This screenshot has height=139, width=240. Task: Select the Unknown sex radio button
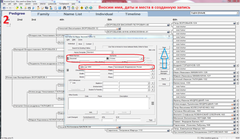tap(145, 63)
